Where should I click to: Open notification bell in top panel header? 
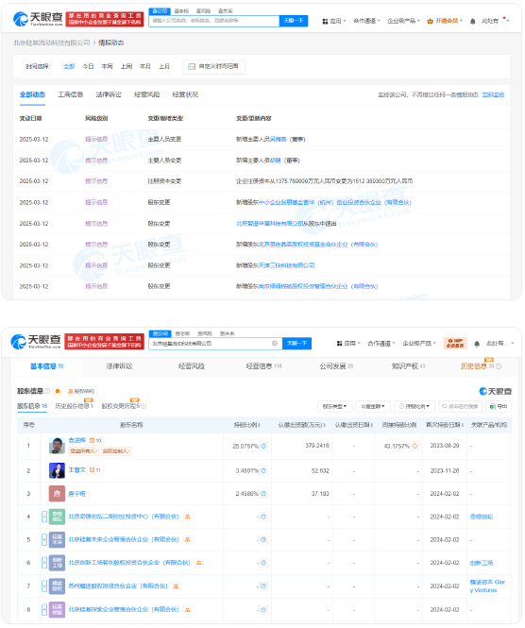click(x=472, y=21)
